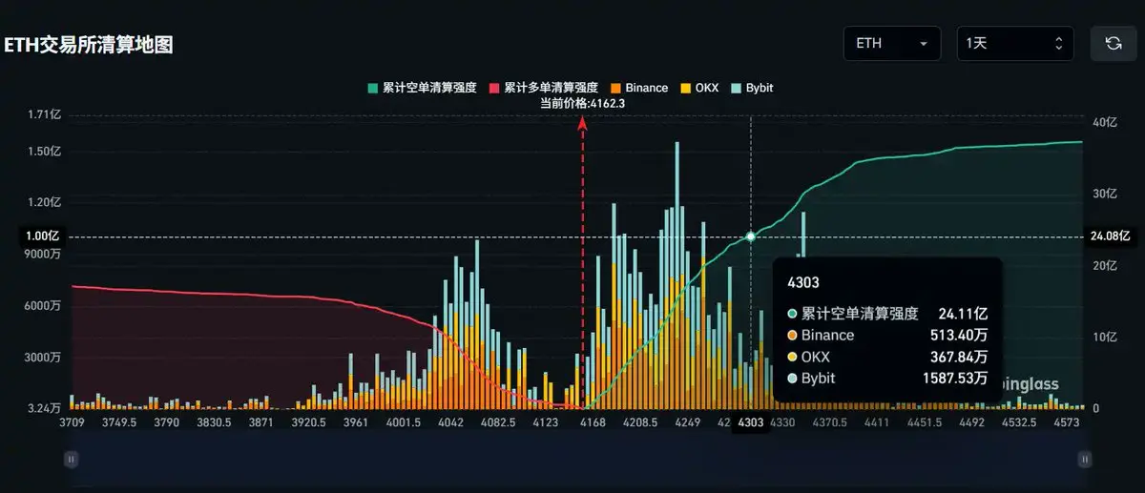The height and width of the screenshot is (493, 1145).
Task: Click the Binance 513.40万 tooltip row
Action: [x=887, y=336]
